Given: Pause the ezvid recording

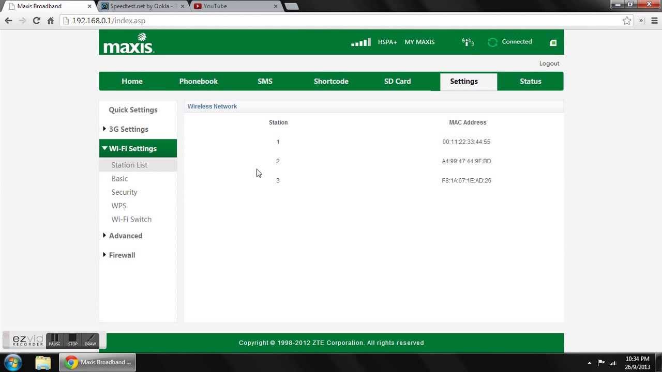Looking at the screenshot, I should coord(54,340).
